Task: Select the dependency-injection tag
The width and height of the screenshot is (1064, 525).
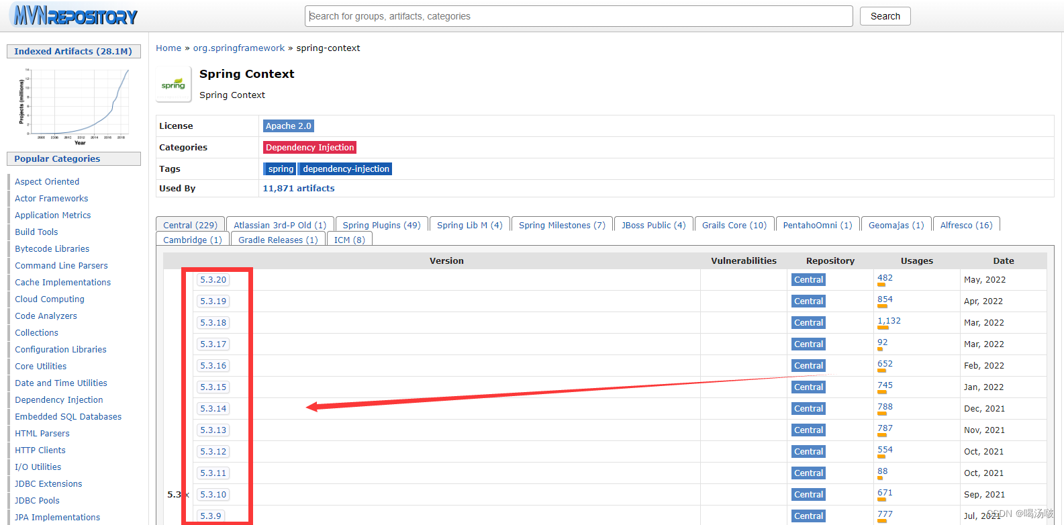Action: 346,169
